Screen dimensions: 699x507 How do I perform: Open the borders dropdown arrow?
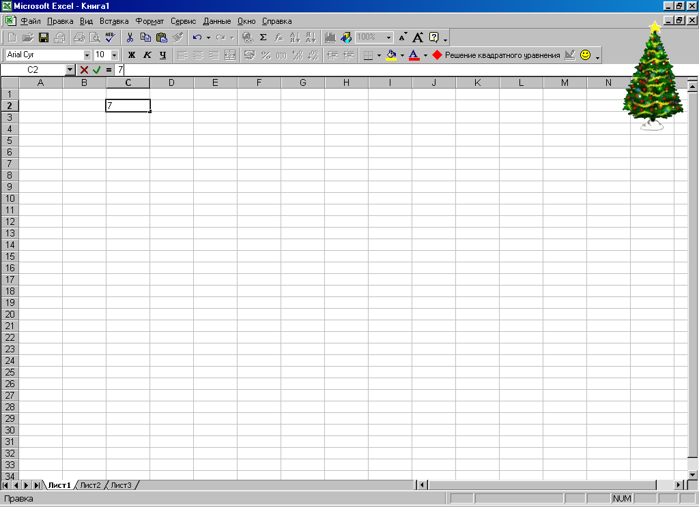[x=380, y=55]
